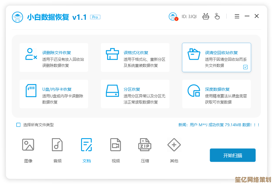Select the Video file type icon

point(116,145)
